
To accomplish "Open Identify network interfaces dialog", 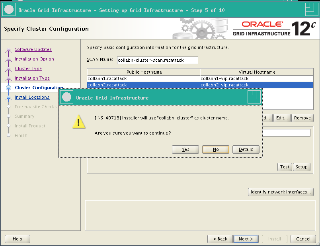I will [x=281, y=192].
